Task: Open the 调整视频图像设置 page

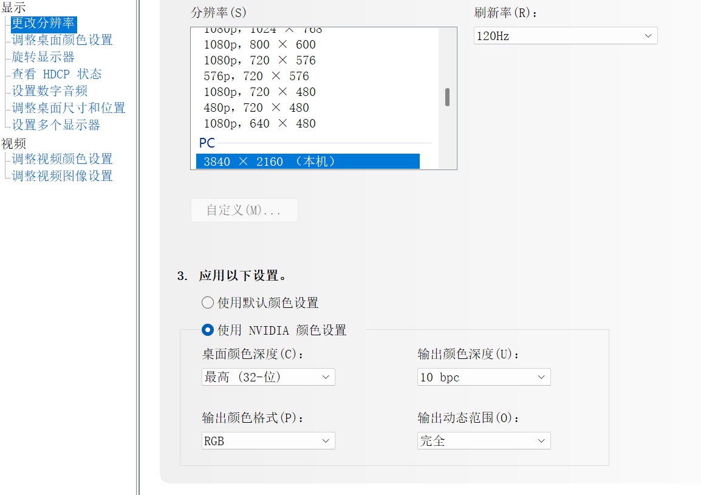Action: tap(62, 176)
